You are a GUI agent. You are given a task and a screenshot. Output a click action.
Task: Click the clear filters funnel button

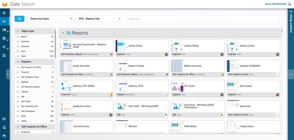pos(19,19)
